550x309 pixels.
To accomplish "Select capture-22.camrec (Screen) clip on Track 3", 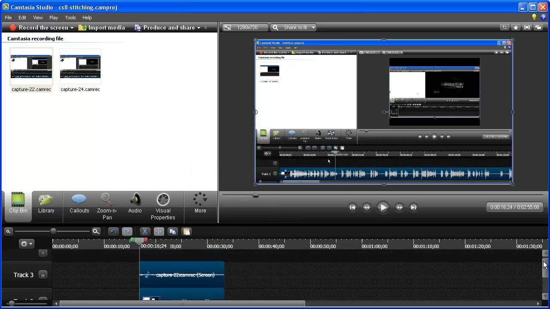I will pyautogui.click(x=182, y=275).
